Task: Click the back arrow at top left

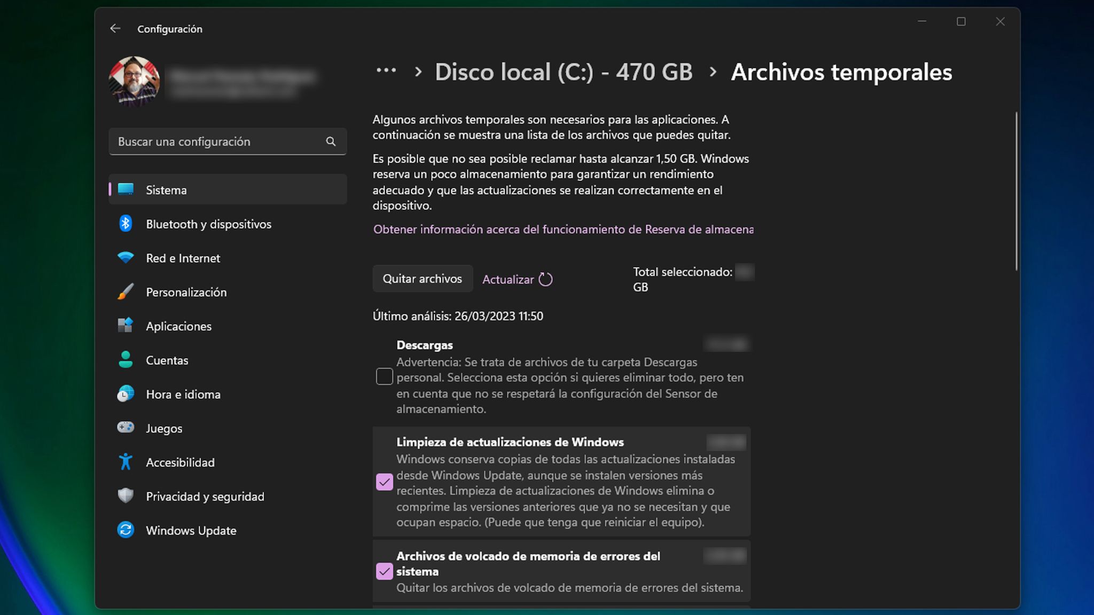Action: [x=115, y=28]
